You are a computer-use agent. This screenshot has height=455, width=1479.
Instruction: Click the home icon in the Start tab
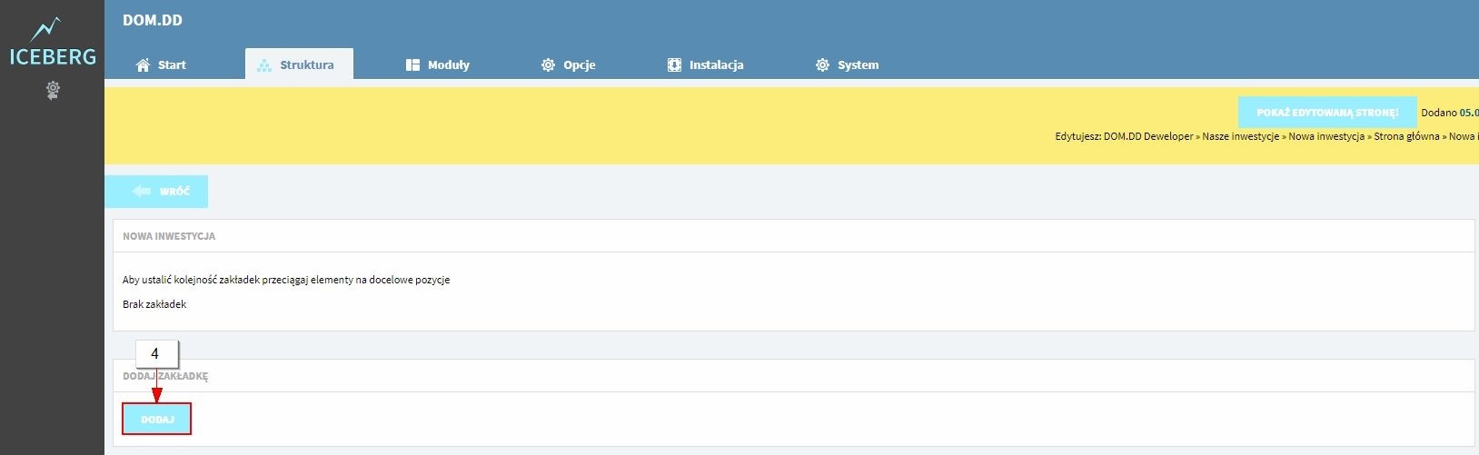click(x=143, y=65)
